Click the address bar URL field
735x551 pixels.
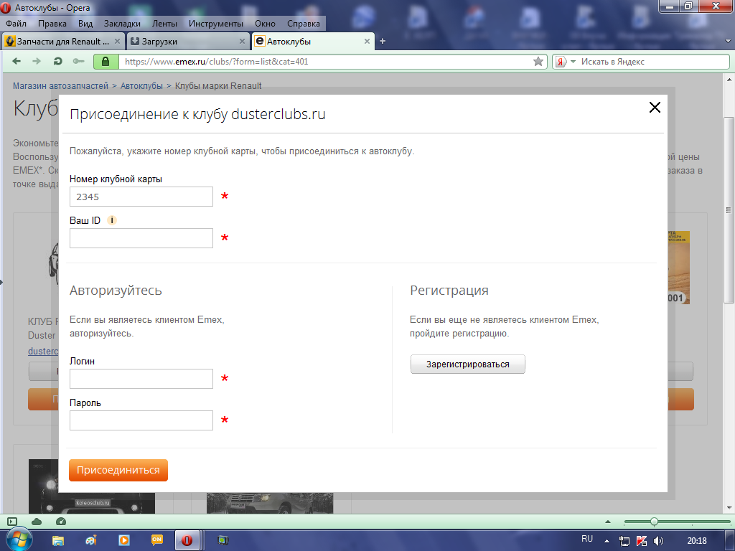(326, 62)
